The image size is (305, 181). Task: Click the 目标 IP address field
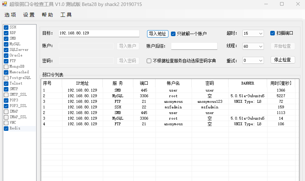click(x=99, y=33)
